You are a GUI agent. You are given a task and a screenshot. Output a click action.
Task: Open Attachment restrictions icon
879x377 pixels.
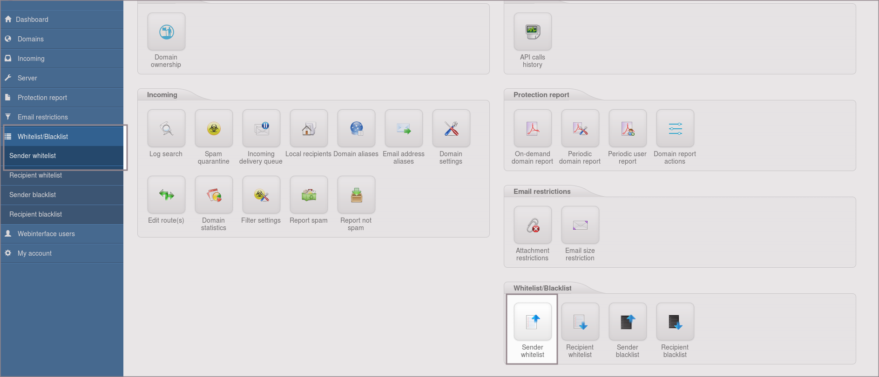click(x=533, y=225)
